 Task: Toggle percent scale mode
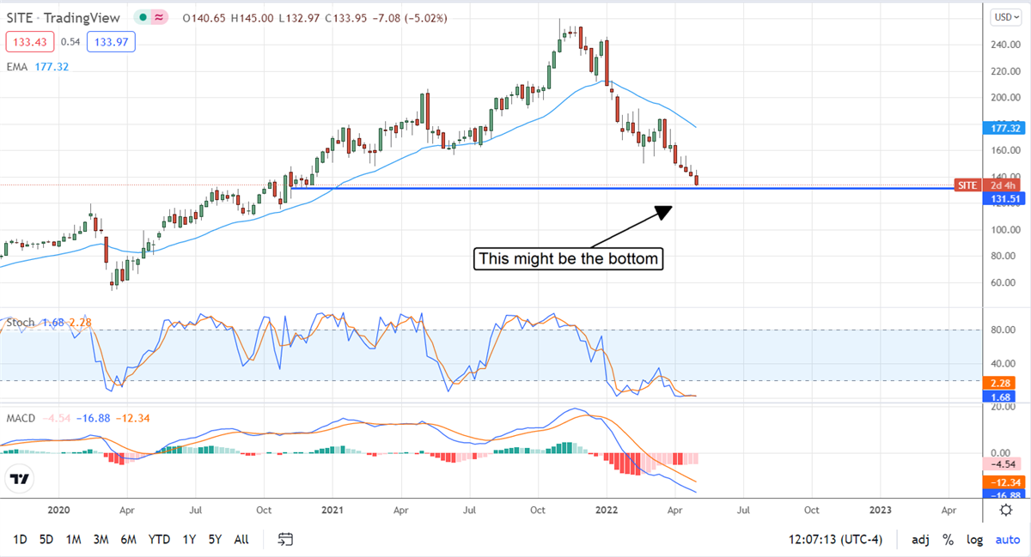948,539
